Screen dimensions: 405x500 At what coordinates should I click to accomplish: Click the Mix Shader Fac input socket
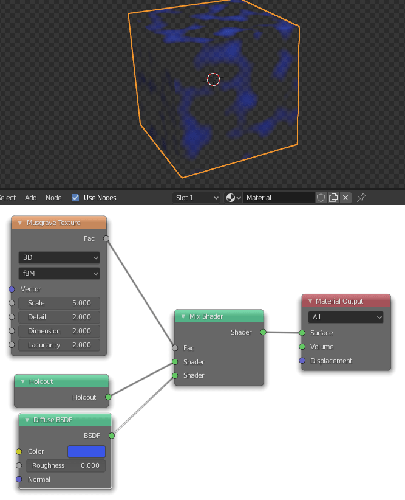(175, 348)
